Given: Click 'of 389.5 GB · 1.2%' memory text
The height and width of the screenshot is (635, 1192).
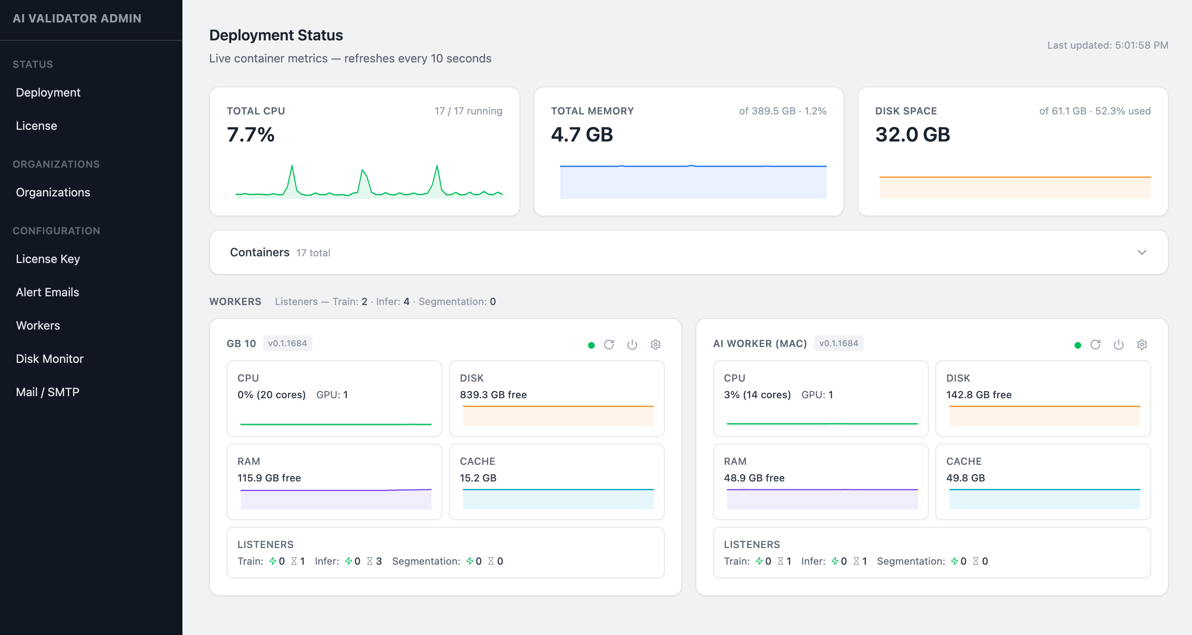Looking at the screenshot, I should point(783,111).
